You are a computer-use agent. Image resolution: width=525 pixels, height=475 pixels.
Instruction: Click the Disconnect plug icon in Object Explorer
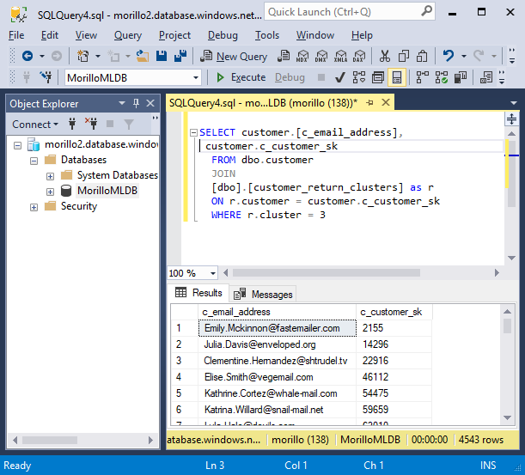[90, 125]
